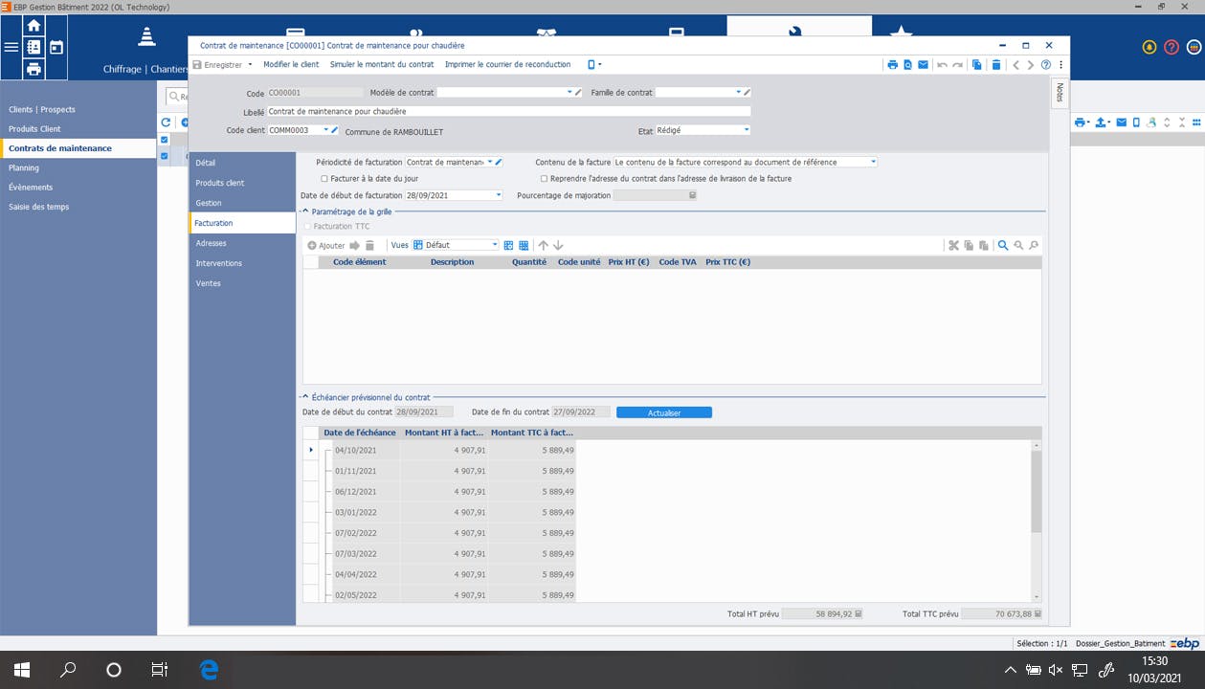Click the cut scissors icon in grid toolbar
This screenshot has height=689, width=1205.
pyautogui.click(x=953, y=246)
